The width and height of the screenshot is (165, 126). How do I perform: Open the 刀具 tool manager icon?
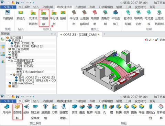(x=55, y=109)
